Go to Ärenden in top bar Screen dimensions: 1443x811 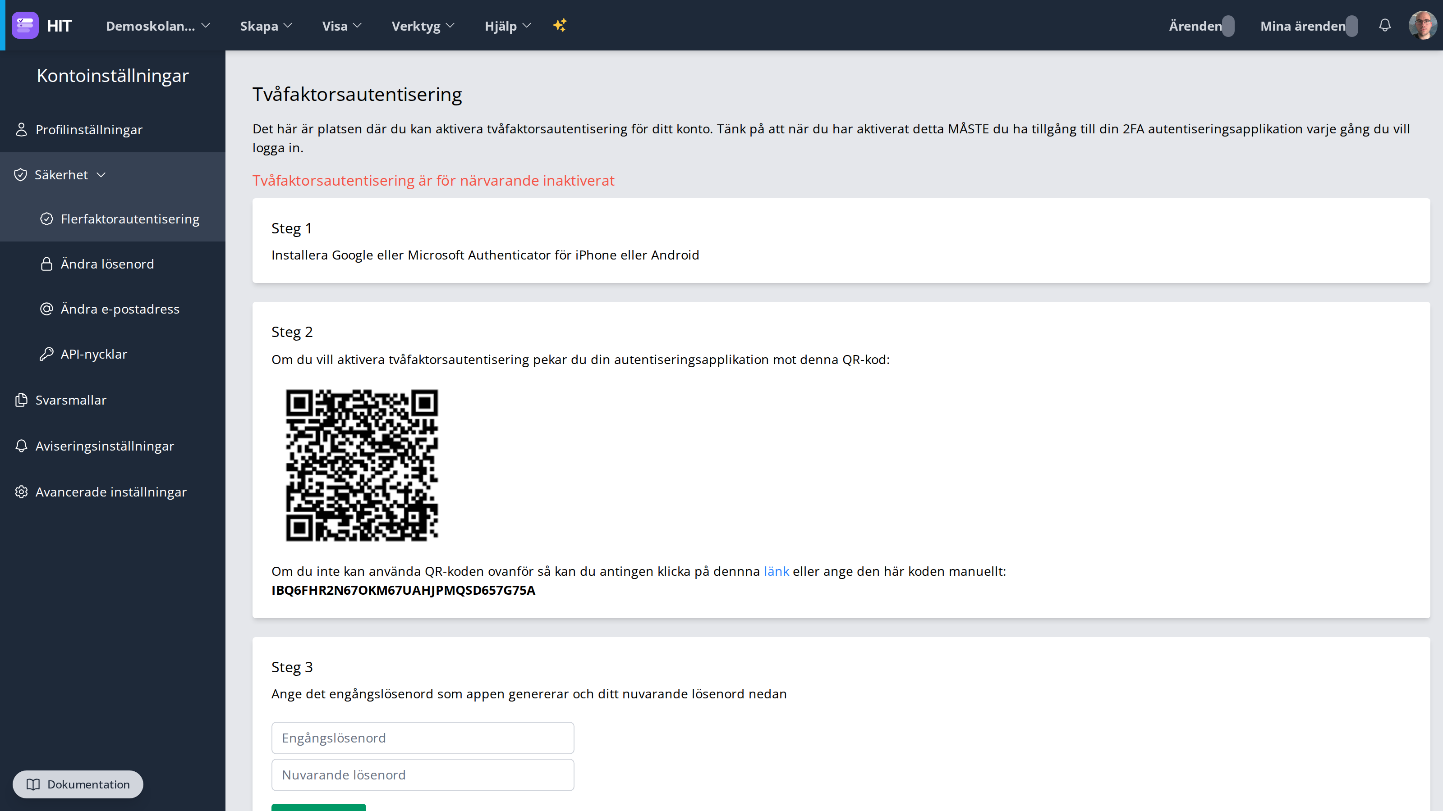1195,26
